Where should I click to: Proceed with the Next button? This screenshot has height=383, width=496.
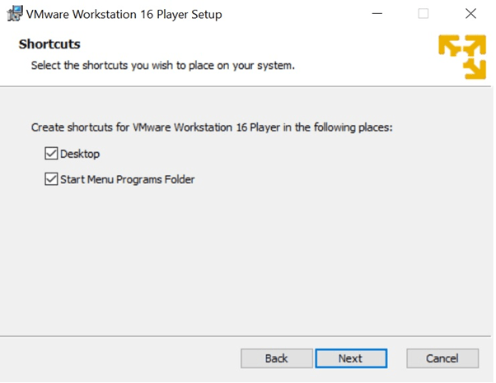[351, 358]
